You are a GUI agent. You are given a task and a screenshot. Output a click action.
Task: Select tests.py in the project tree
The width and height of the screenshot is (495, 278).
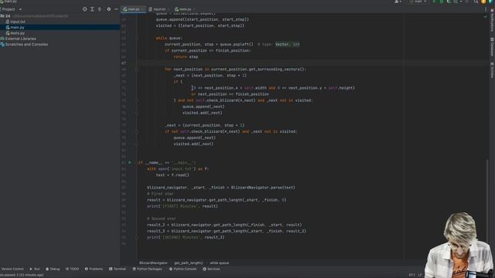[x=17, y=33]
